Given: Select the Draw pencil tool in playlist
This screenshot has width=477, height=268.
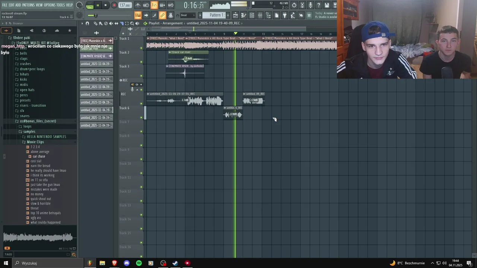Looking at the screenshot, I should tap(95, 23).
